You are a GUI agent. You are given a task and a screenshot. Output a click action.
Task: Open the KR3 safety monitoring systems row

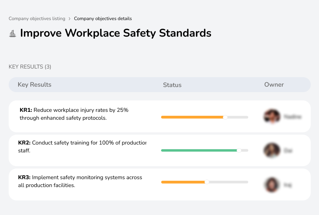[x=159, y=185]
